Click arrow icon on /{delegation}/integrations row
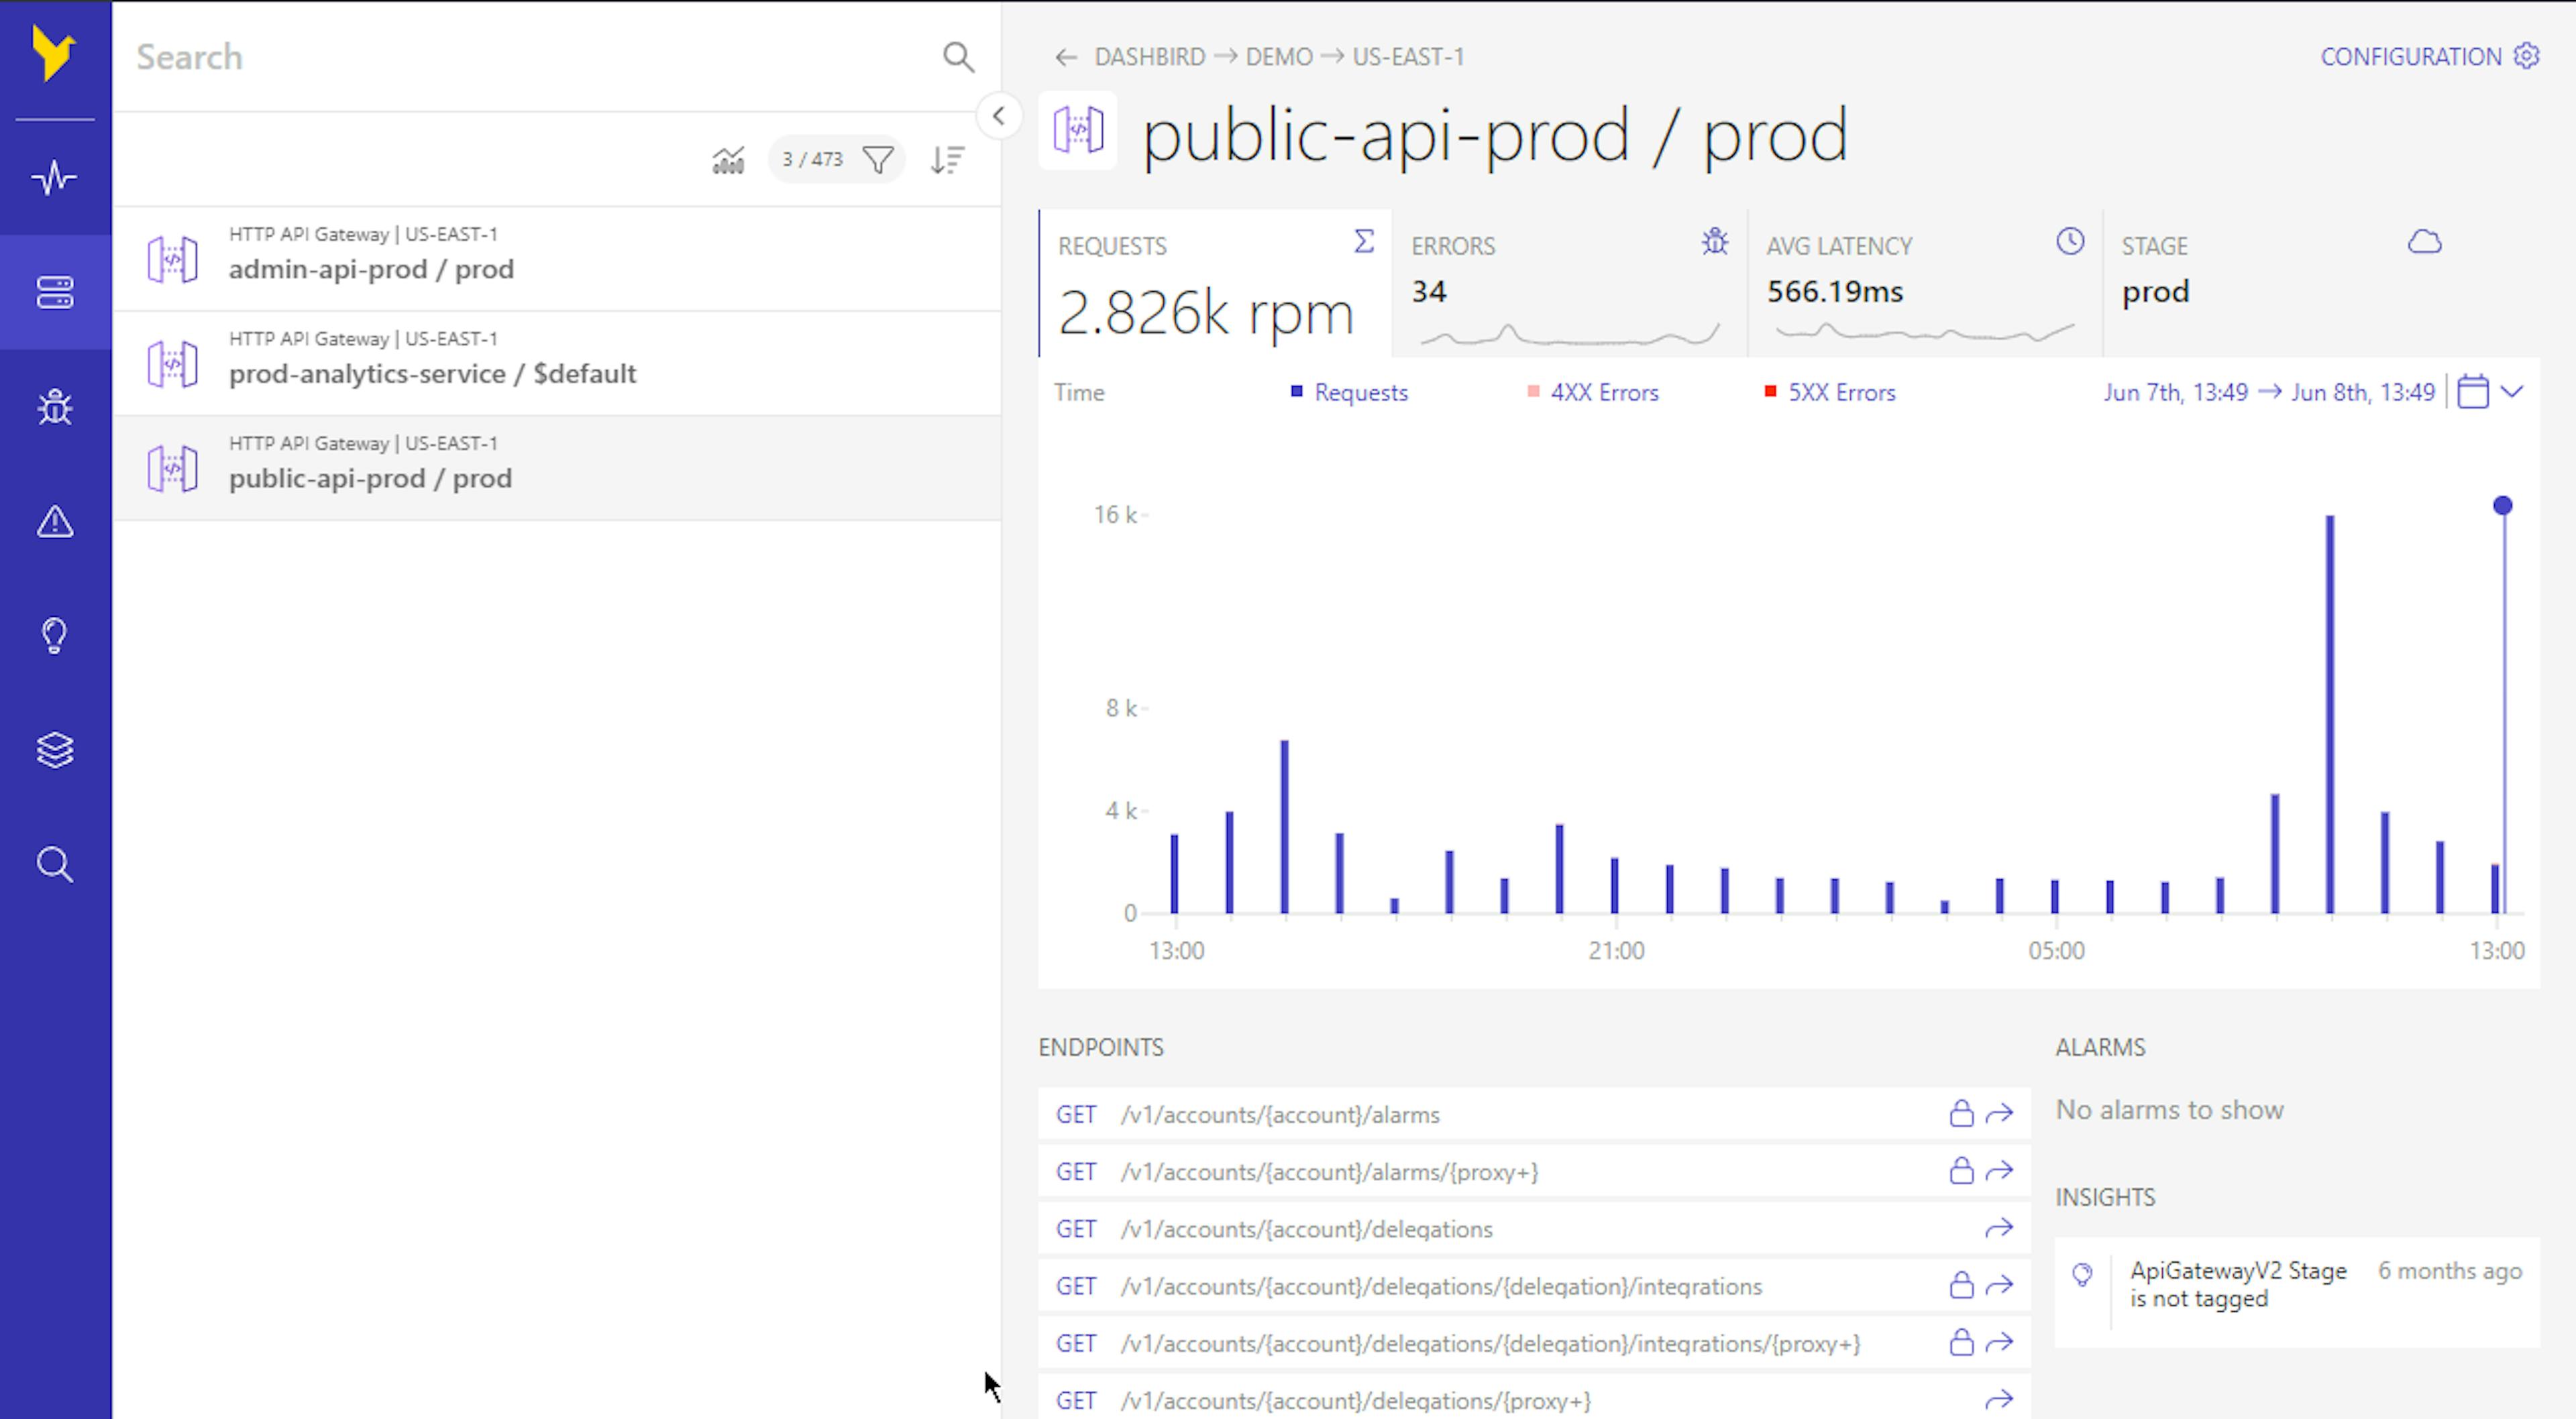The image size is (2576, 1419). coord(1999,1285)
